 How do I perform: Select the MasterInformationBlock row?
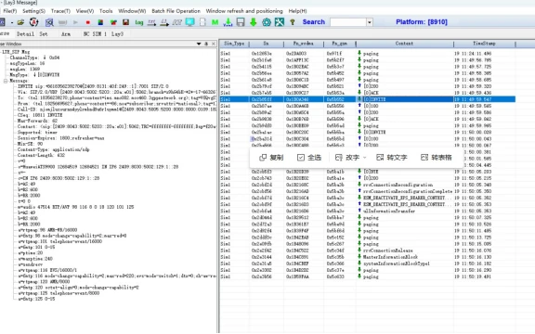pyautogui.click(x=368, y=257)
